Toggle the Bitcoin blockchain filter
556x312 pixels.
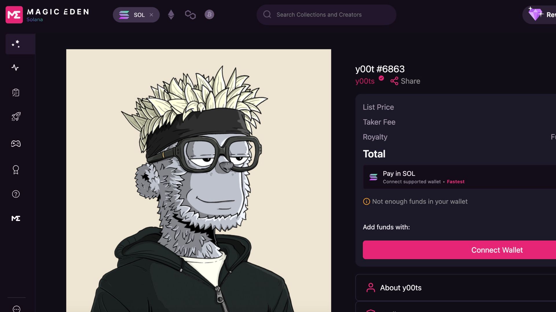coord(209,14)
